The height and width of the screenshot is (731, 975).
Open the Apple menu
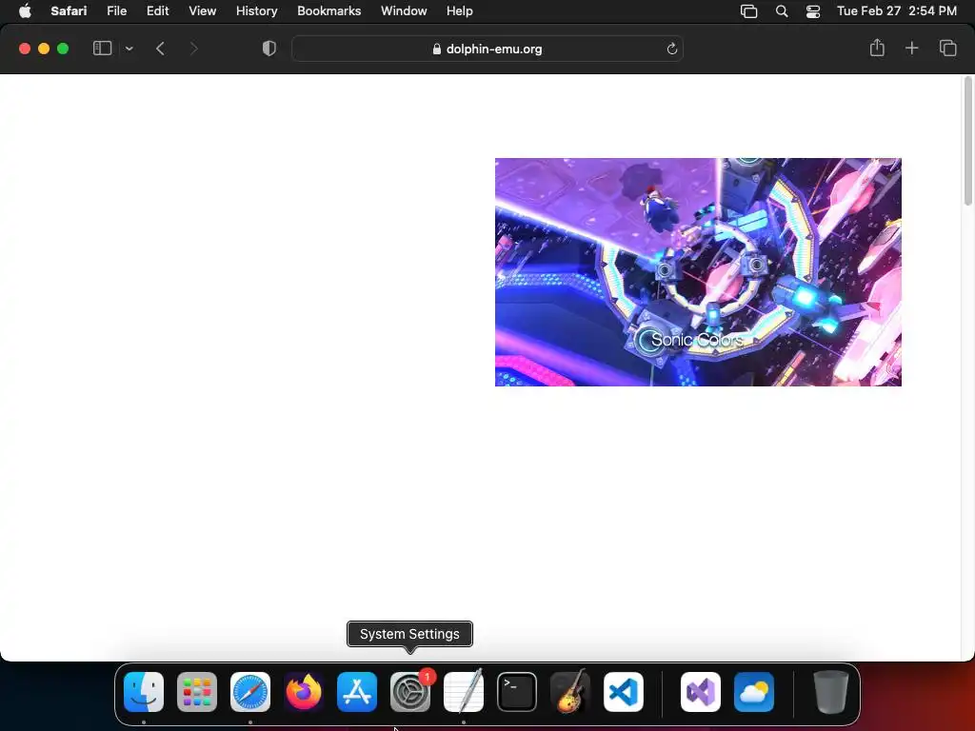[25, 10]
